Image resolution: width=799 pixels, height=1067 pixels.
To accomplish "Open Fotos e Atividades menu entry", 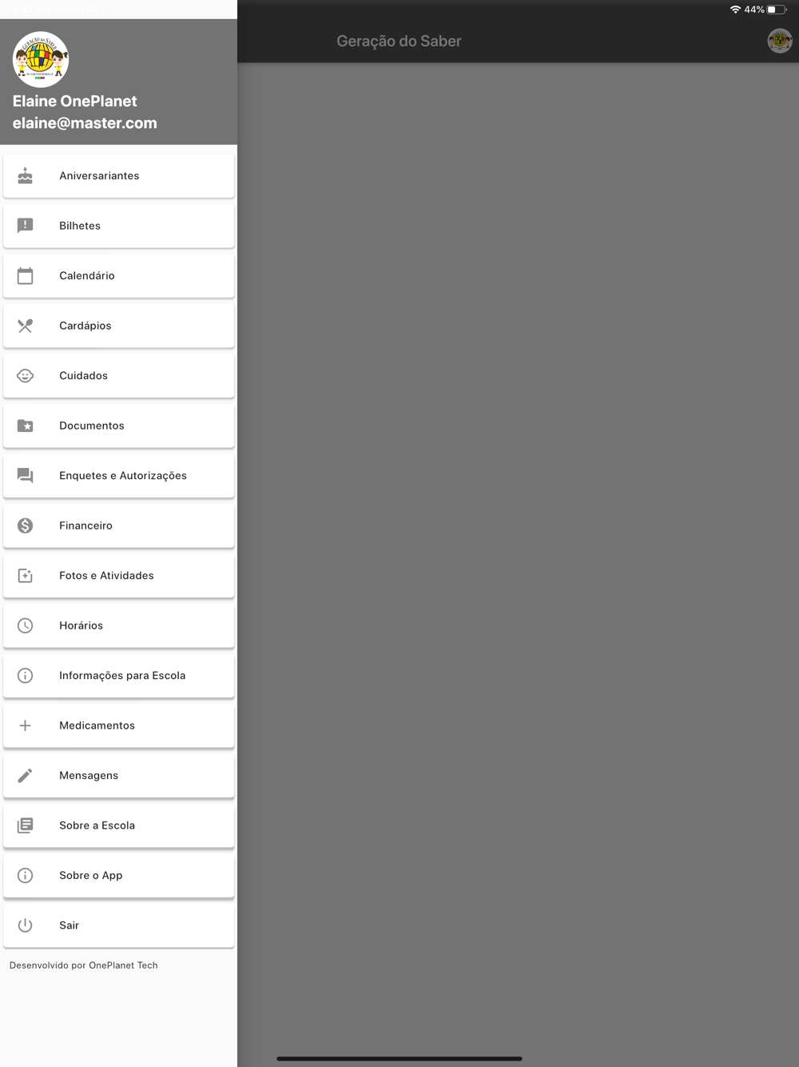I will [119, 576].
